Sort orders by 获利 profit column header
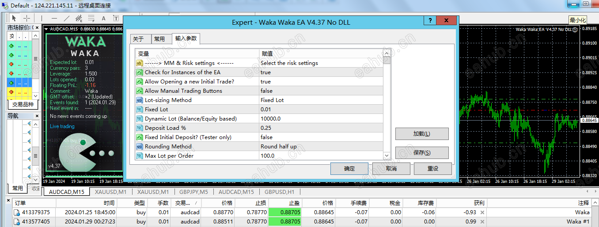 (x=461, y=203)
